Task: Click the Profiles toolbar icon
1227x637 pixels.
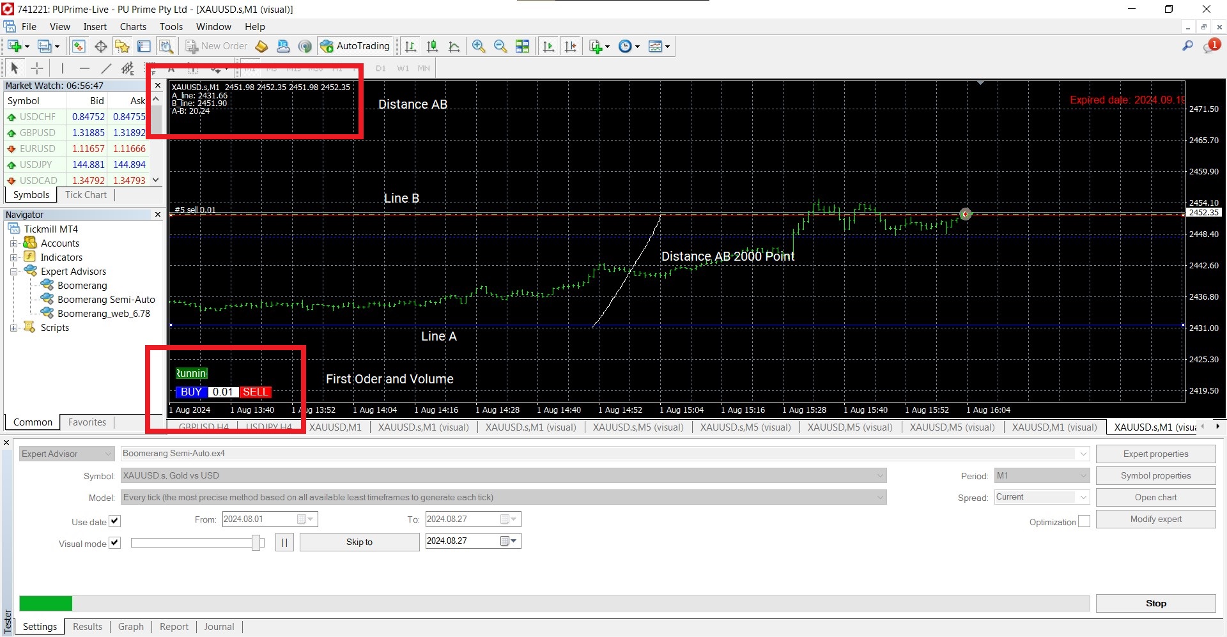Action: point(45,46)
